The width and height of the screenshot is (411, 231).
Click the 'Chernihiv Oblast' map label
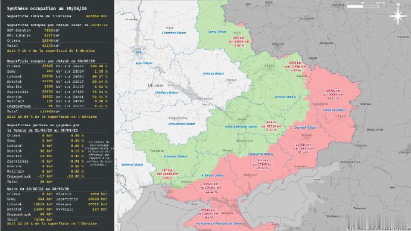(x=174, y=33)
